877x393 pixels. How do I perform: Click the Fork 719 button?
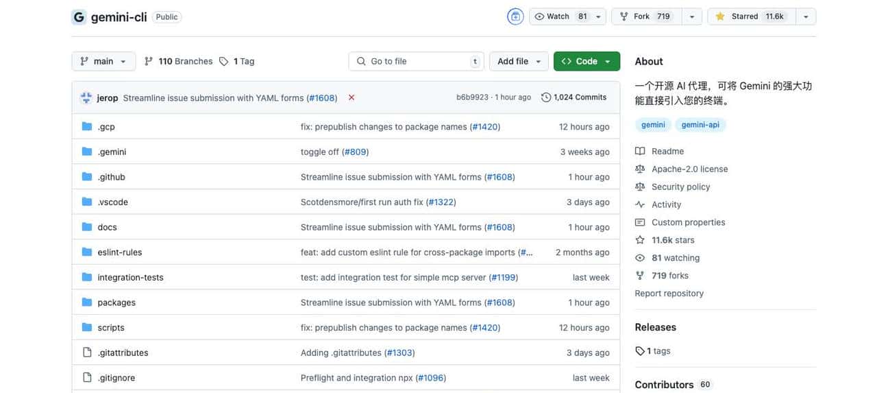(647, 16)
